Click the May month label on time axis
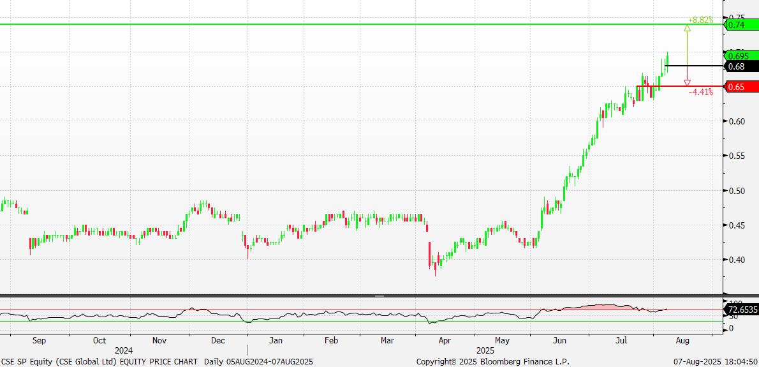Image resolution: width=759 pixels, height=367 pixels. coord(502,340)
